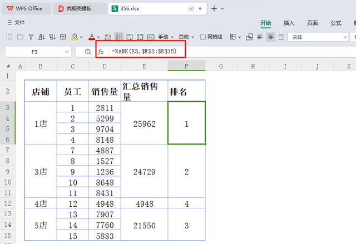Click the 5店 merged cell
Screen dimensions: 356x244
point(41,225)
